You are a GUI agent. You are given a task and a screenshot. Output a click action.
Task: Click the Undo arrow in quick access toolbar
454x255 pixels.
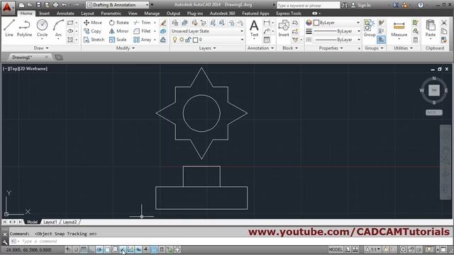[x=64, y=5]
